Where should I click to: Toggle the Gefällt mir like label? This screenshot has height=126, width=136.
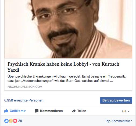[17, 111]
